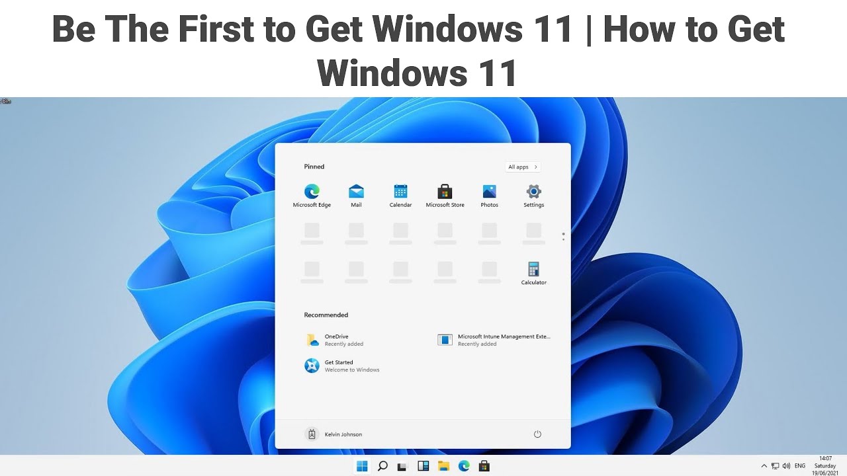Open Search from the taskbar
Image resolution: width=847 pixels, height=476 pixels.
click(x=382, y=466)
